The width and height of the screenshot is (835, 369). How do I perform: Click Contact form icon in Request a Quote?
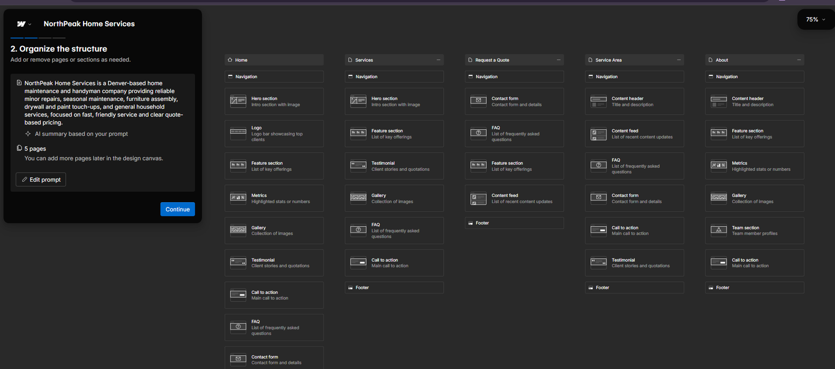478,101
